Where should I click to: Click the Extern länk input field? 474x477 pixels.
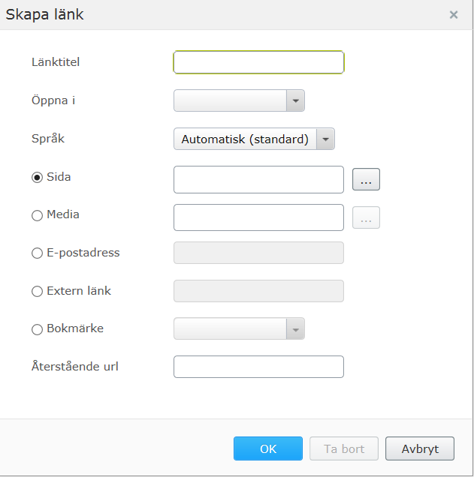click(258, 291)
